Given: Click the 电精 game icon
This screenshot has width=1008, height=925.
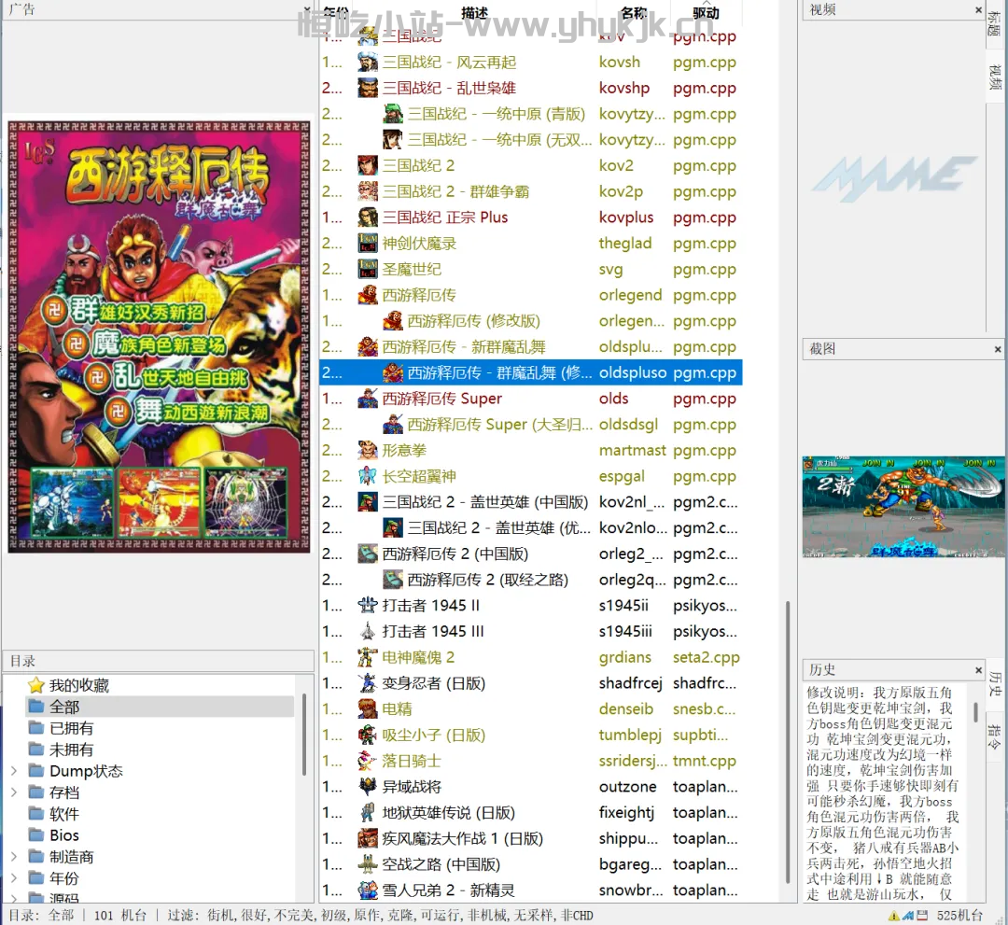Looking at the screenshot, I should coord(368,709).
